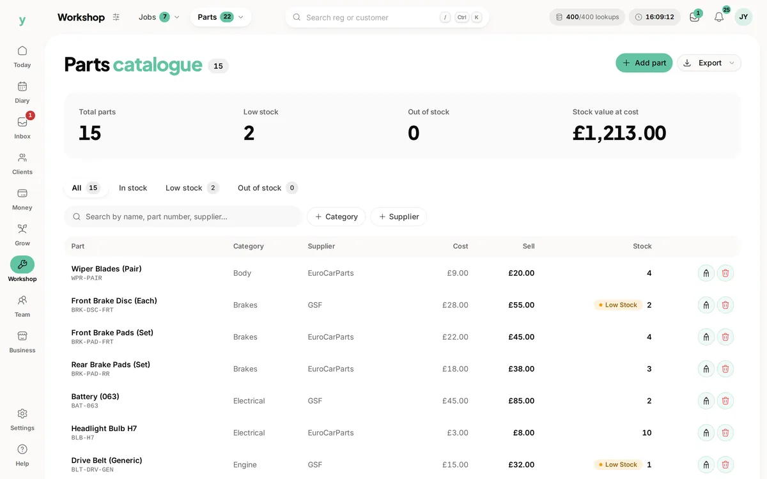Delete the Front Brake Pads part
The image size is (767, 479).
point(725,337)
